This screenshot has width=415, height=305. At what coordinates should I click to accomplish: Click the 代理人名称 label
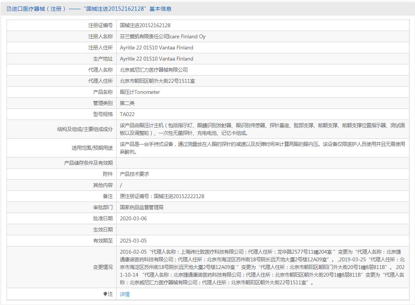point(100,70)
